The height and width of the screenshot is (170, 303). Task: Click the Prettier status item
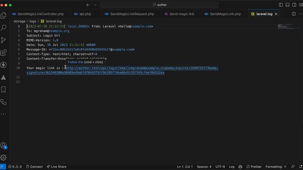coord(254,167)
